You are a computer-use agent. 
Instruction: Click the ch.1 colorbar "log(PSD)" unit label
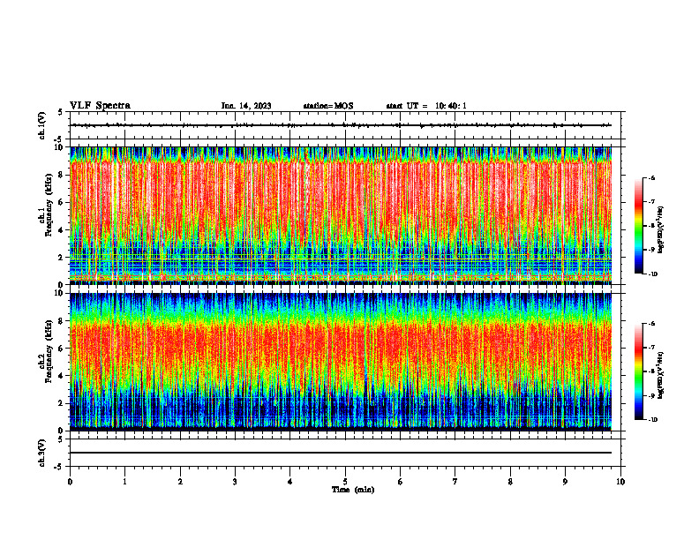pyautogui.click(x=661, y=229)
